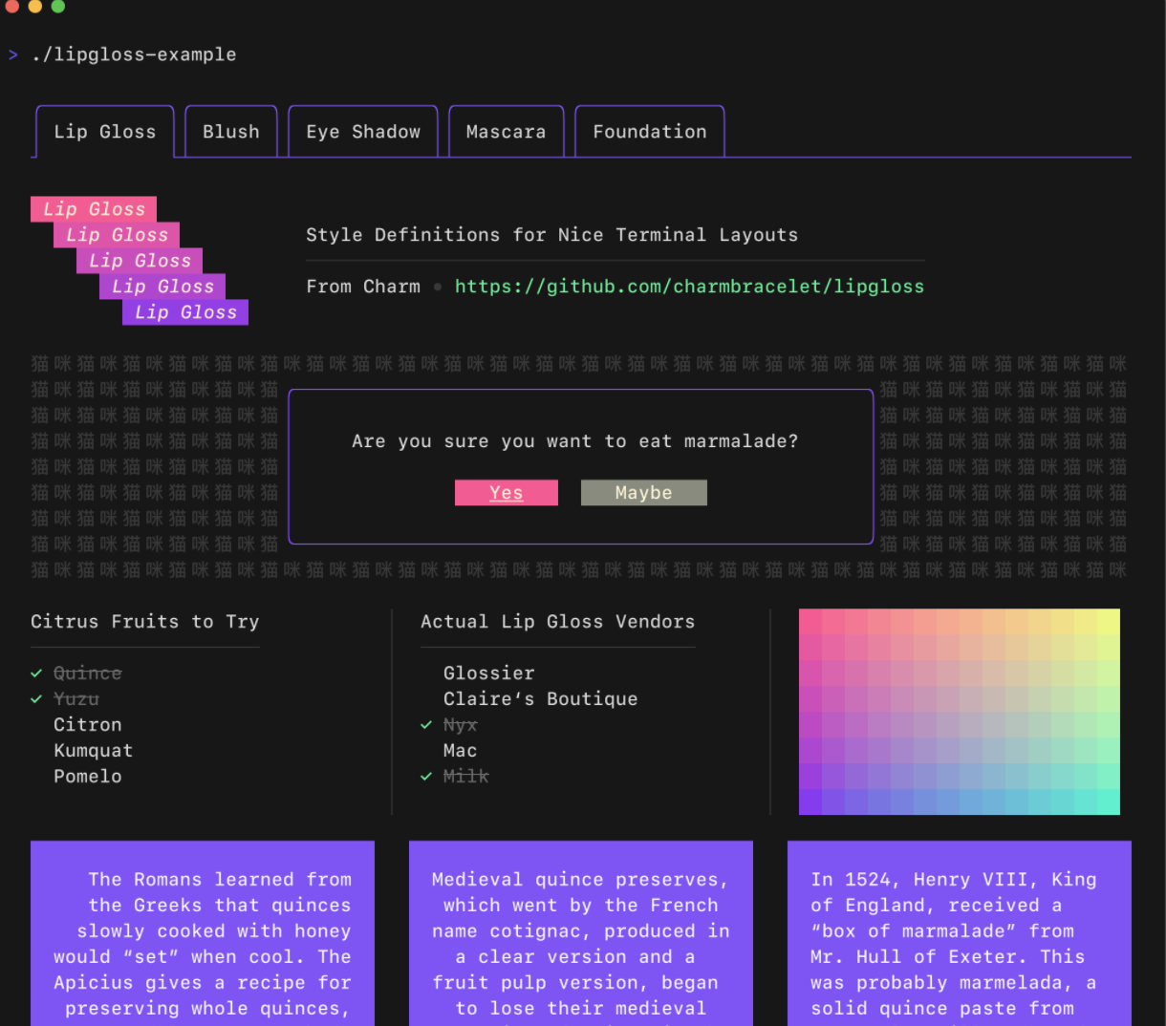Click the yellow top-right gradient swatch
1166x1026 pixels.
(1109, 621)
